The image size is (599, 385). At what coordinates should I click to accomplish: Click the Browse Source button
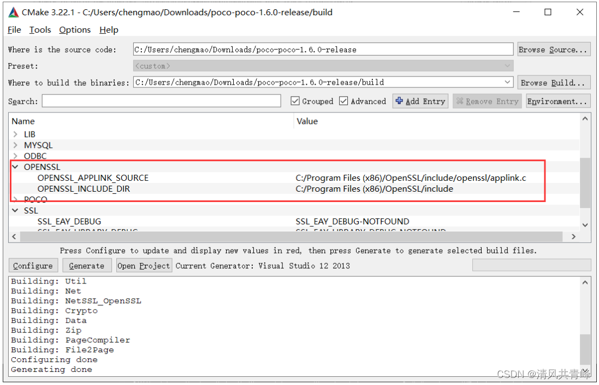coord(554,50)
